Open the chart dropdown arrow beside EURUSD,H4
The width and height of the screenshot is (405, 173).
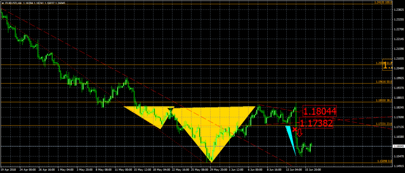3,3
